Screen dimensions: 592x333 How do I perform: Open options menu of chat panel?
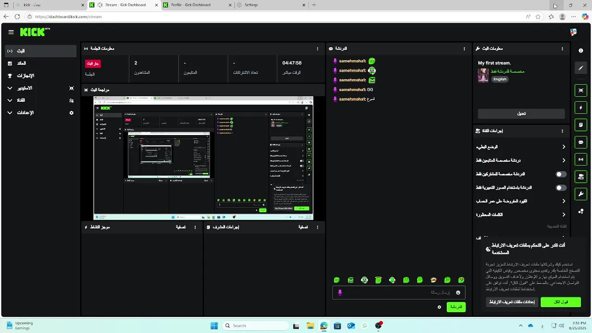[464, 49]
